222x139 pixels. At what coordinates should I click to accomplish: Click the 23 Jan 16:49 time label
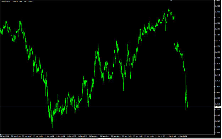(x=116, y=136)
